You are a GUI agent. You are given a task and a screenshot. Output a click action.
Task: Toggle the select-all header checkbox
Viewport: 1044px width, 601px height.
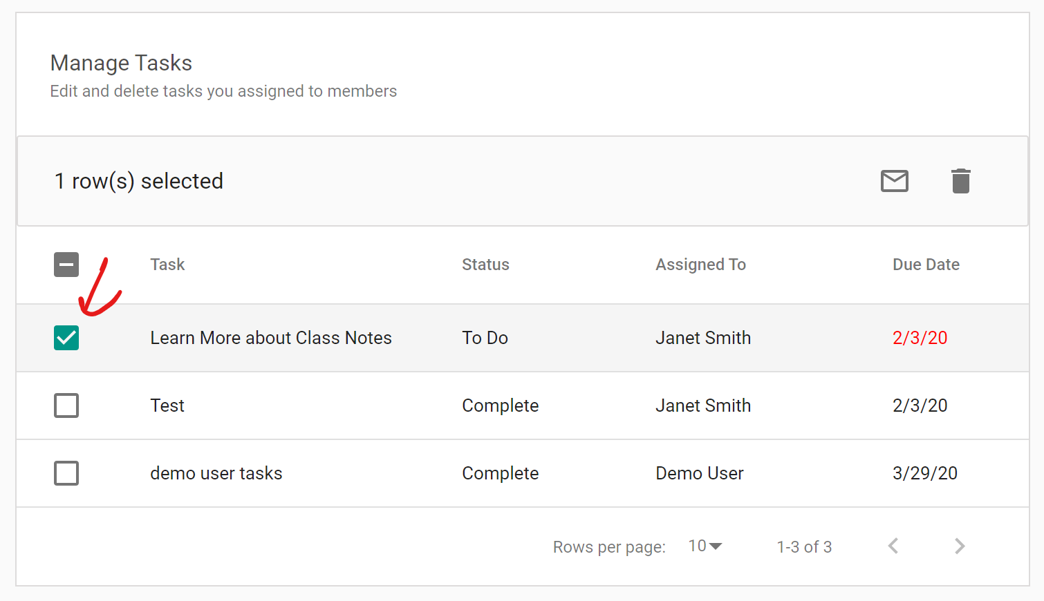[66, 265]
